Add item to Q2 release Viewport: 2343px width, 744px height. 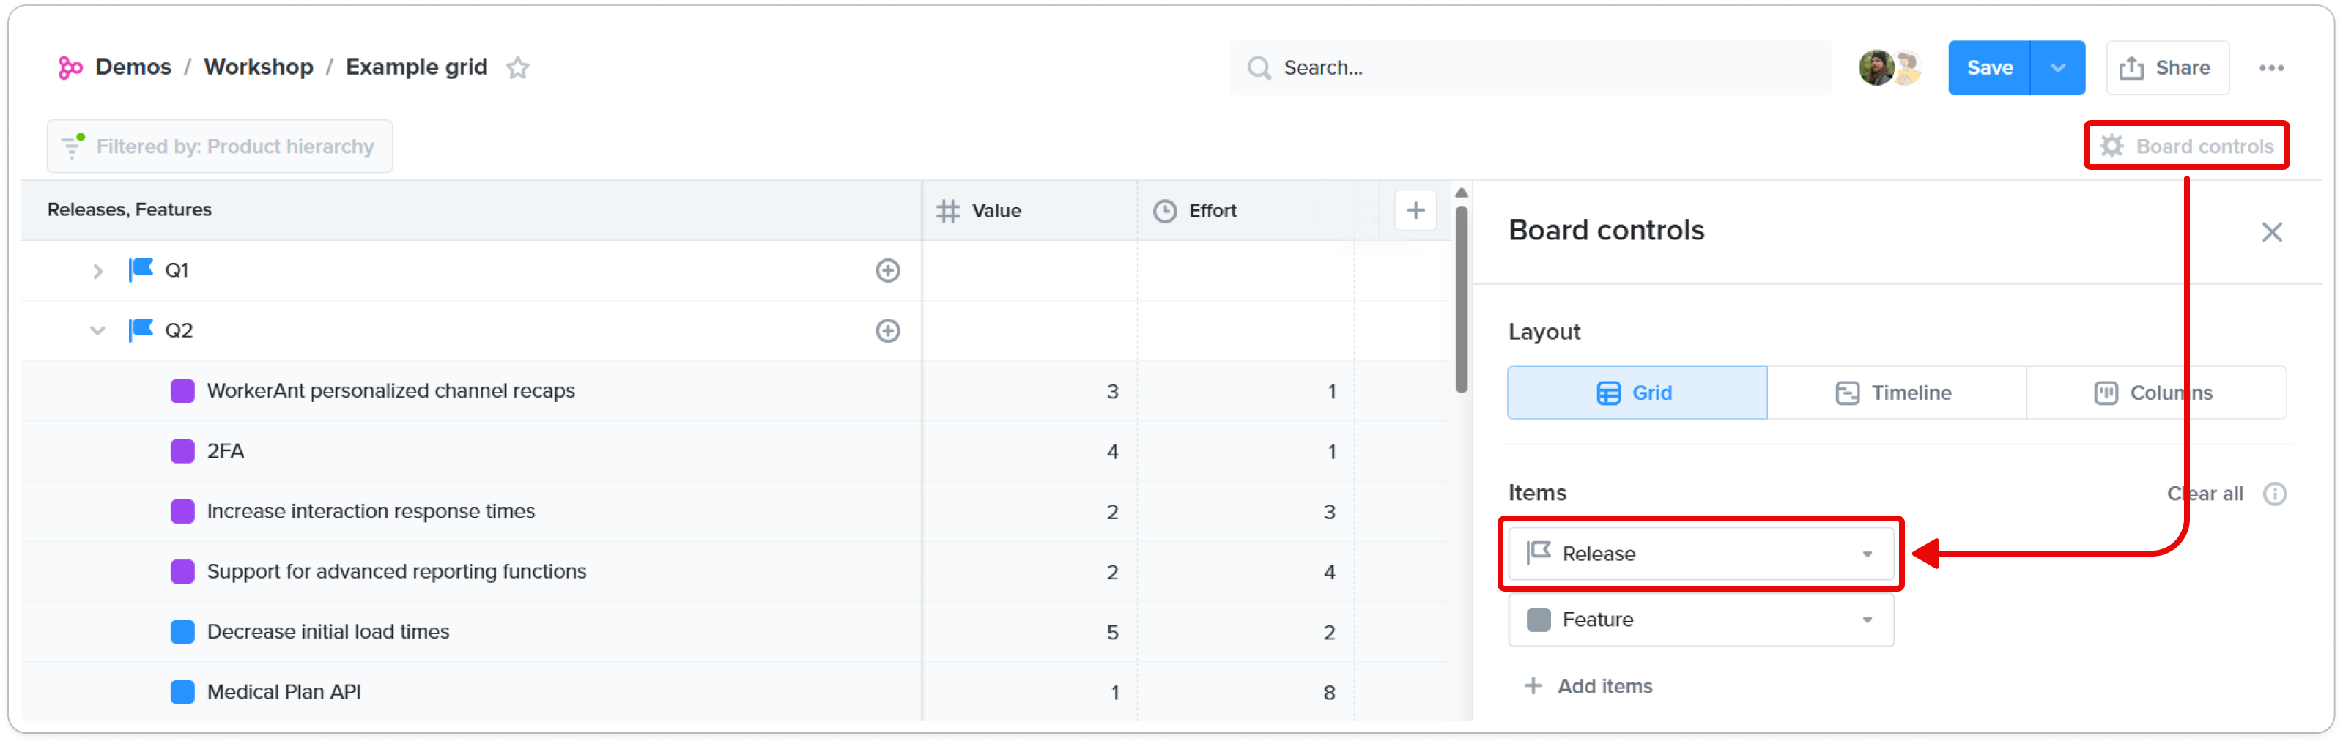[x=888, y=330]
